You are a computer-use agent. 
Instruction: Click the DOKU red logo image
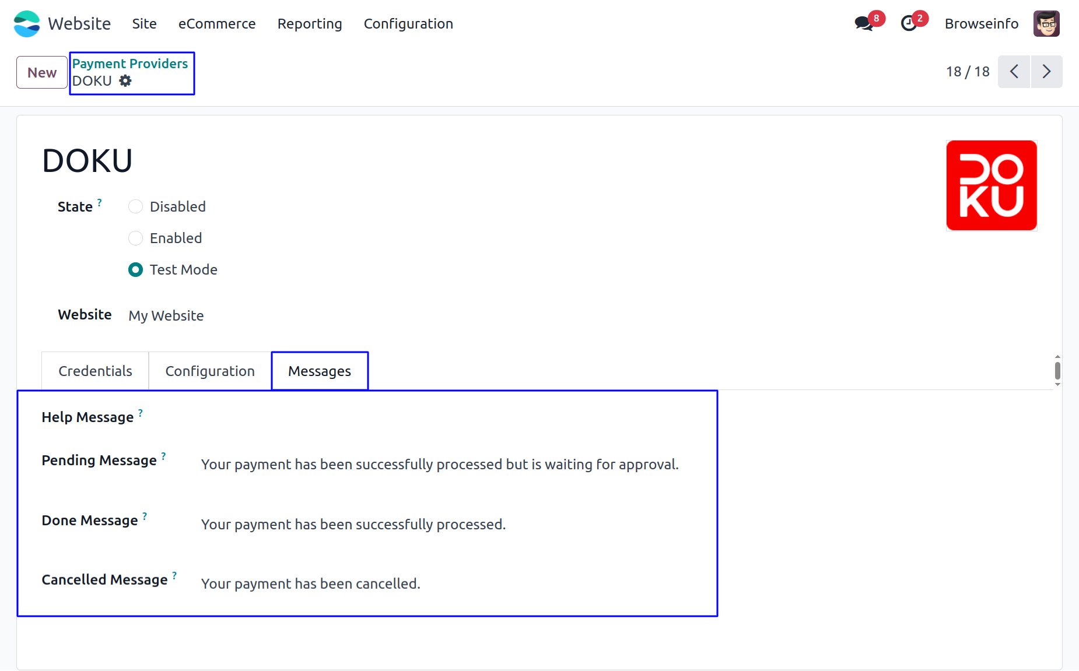(992, 185)
